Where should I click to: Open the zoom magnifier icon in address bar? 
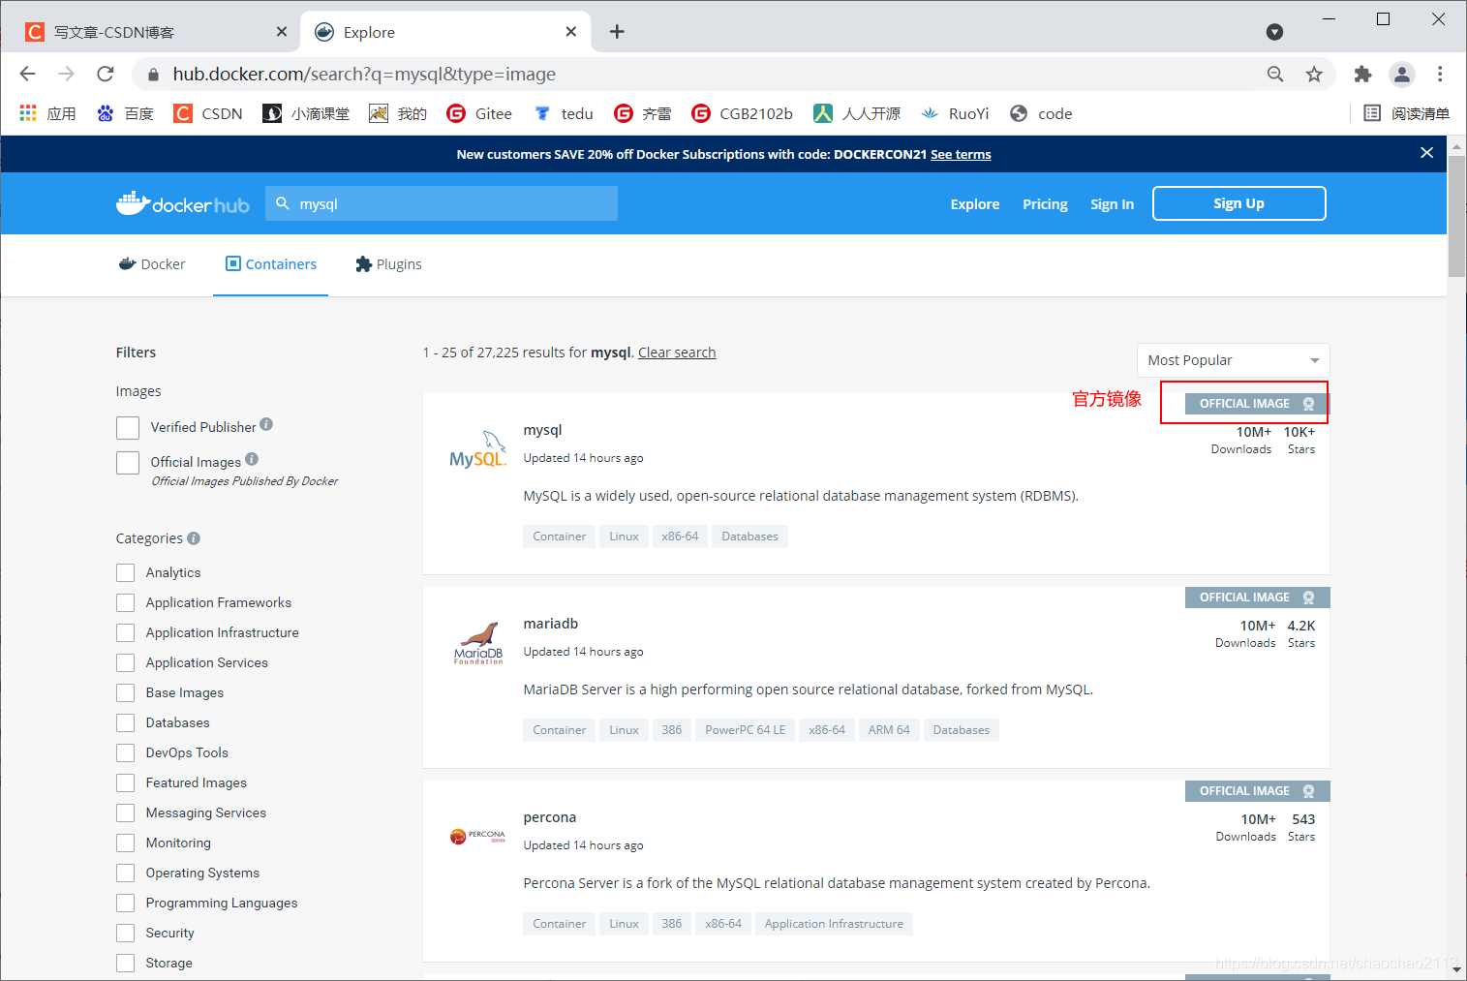tap(1275, 74)
